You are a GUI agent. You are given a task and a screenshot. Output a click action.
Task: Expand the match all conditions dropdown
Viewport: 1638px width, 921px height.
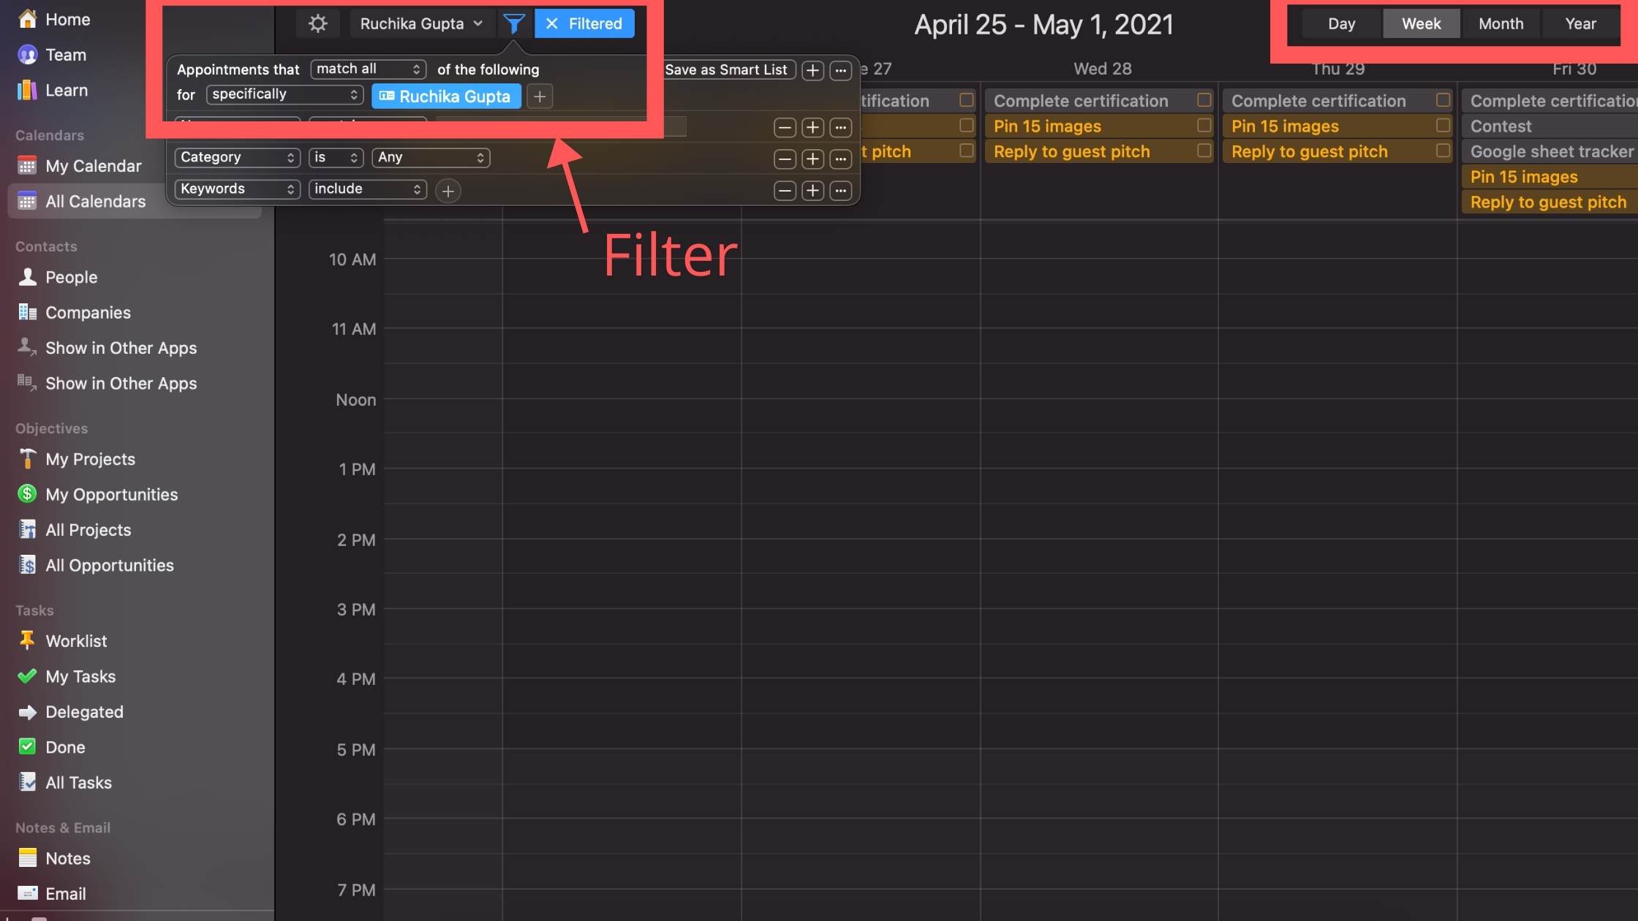click(x=364, y=69)
